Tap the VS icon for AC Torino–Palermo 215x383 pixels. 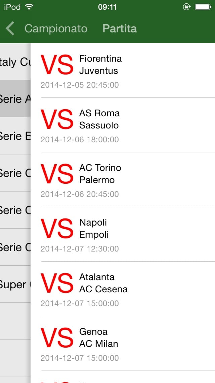57,174
